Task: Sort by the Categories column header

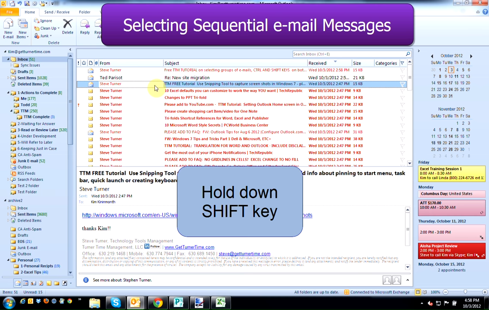Action: point(386,63)
